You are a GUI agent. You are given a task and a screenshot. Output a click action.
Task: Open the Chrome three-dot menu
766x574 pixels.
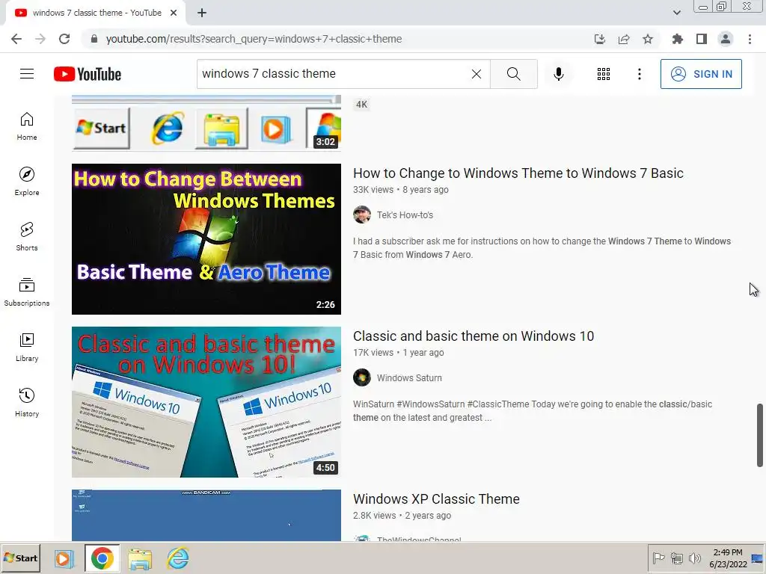[750, 39]
